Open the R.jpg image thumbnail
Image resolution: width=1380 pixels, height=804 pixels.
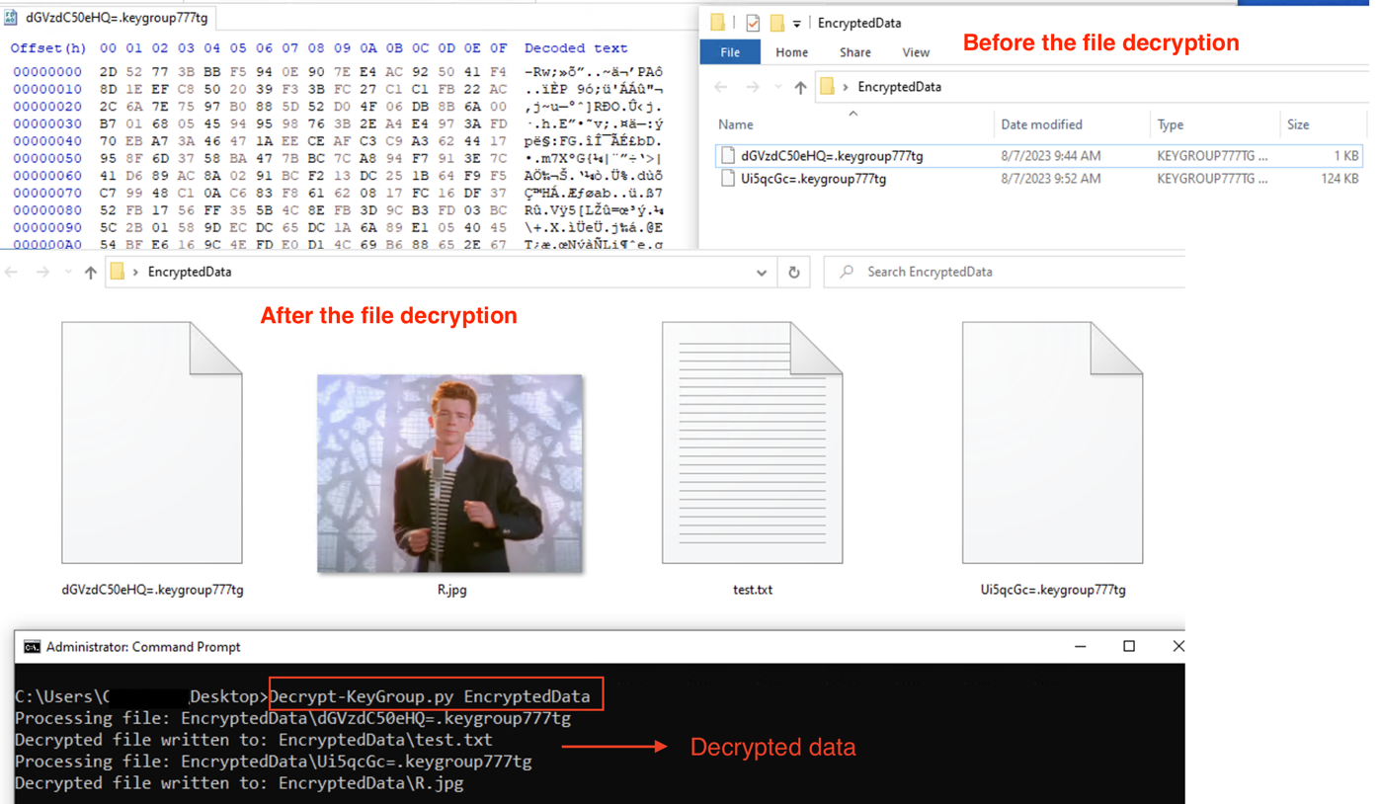tap(449, 473)
